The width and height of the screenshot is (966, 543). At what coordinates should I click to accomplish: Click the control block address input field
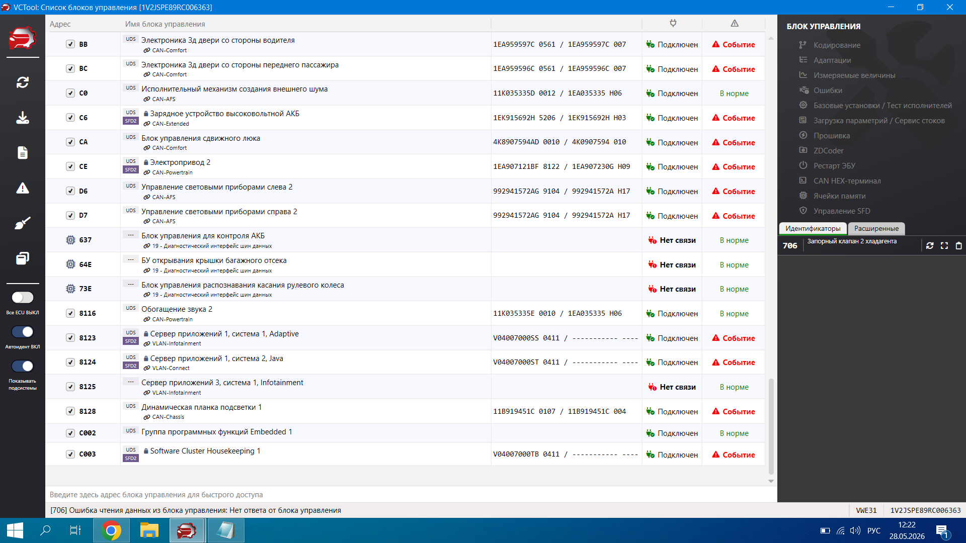(411, 495)
